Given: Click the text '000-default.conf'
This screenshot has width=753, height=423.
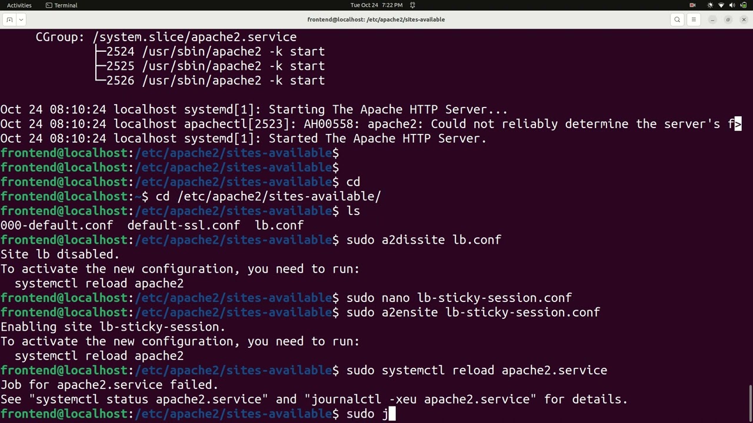Looking at the screenshot, I should click(56, 225).
